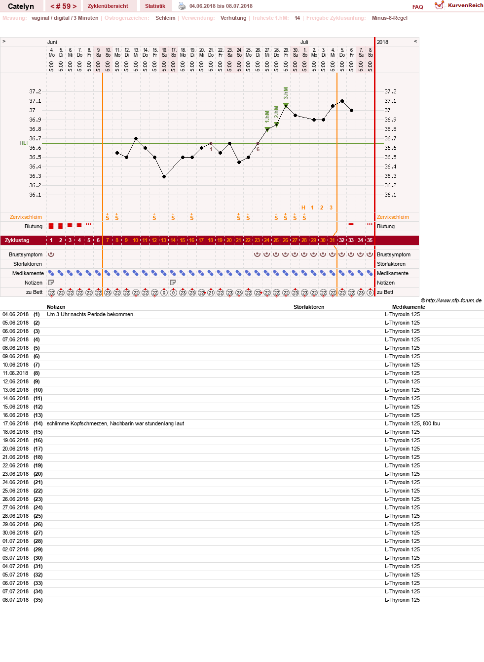The height and width of the screenshot is (662, 484).
Task: Open the FAQ link
Action: 417,7
